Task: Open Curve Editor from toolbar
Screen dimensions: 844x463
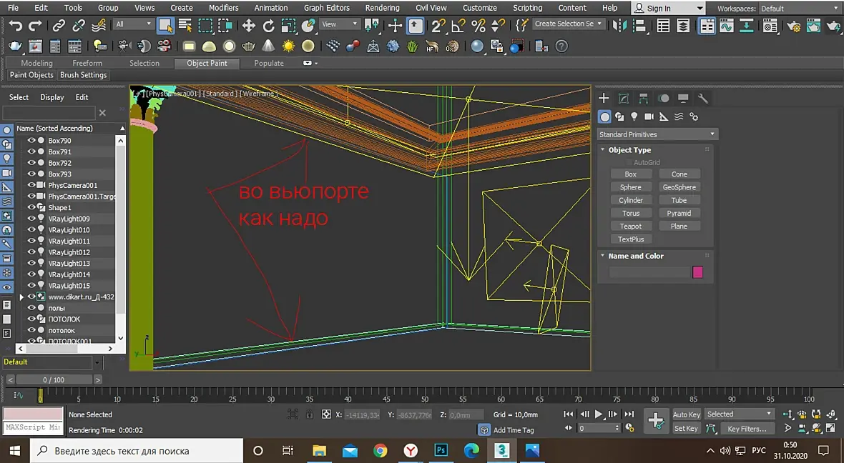Action: (727, 26)
